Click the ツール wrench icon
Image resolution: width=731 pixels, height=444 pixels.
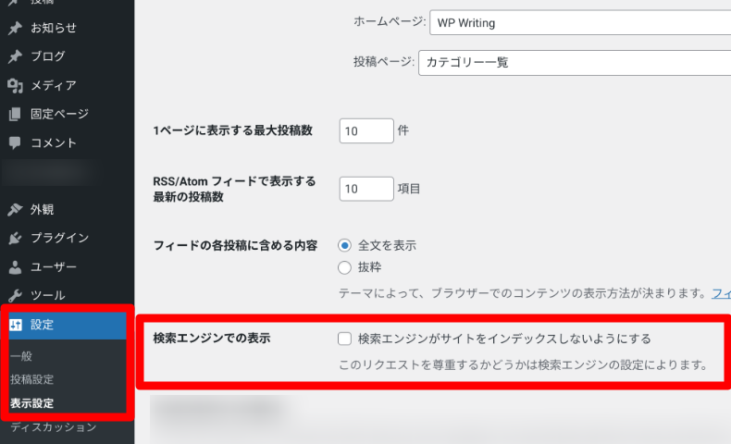point(15,295)
